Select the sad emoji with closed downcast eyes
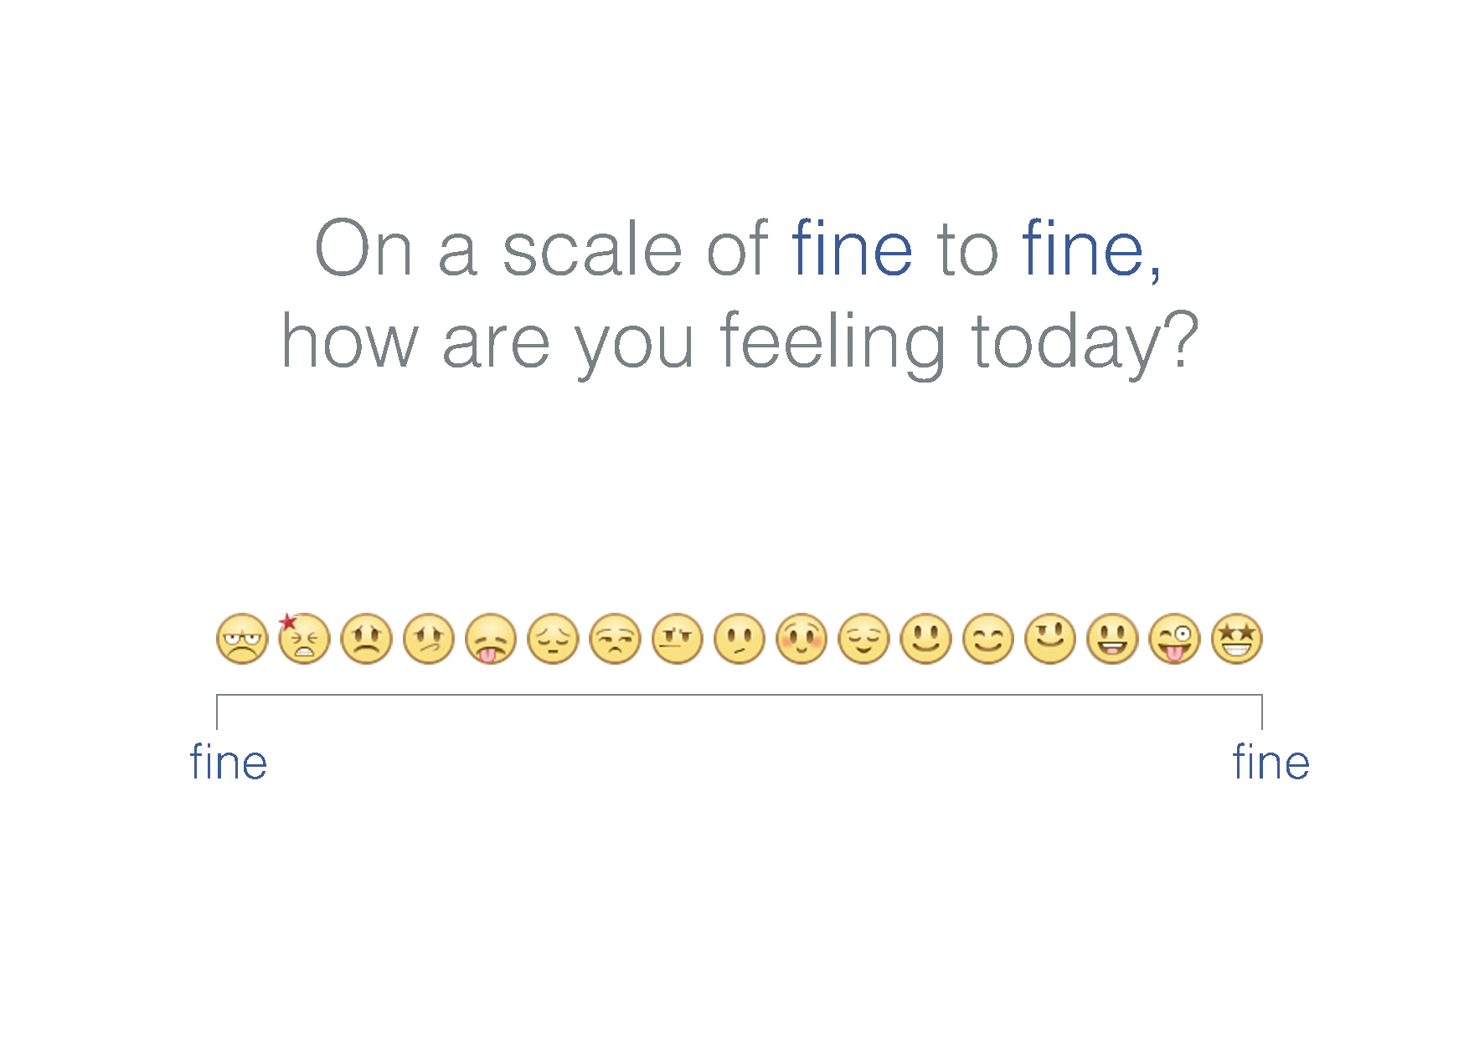Screen dimensions: 1464x1038 click(553, 640)
